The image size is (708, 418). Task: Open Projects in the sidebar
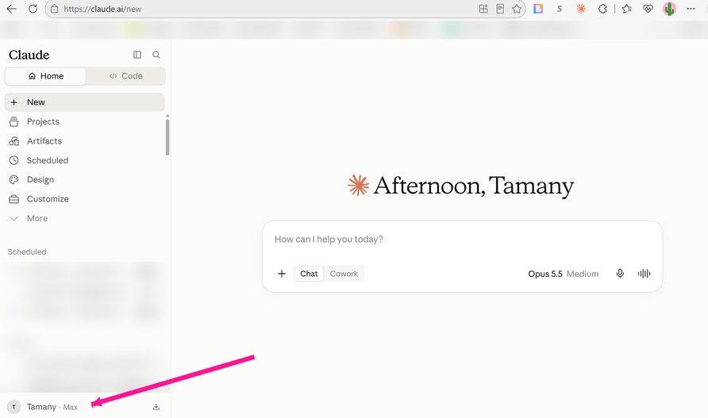click(x=84, y=121)
